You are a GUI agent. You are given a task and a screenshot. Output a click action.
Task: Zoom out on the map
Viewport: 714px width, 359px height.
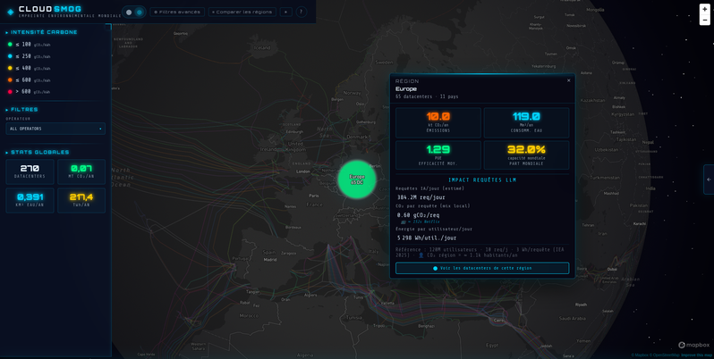tap(704, 21)
